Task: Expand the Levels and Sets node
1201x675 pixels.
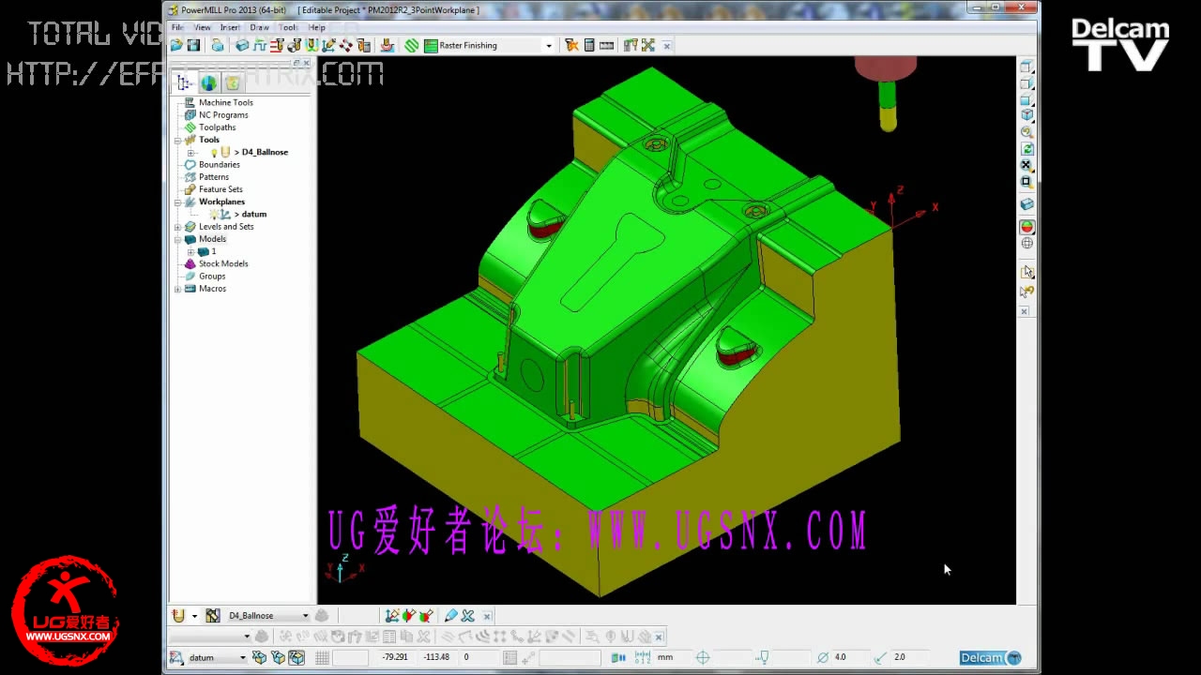Action: point(177,227)
